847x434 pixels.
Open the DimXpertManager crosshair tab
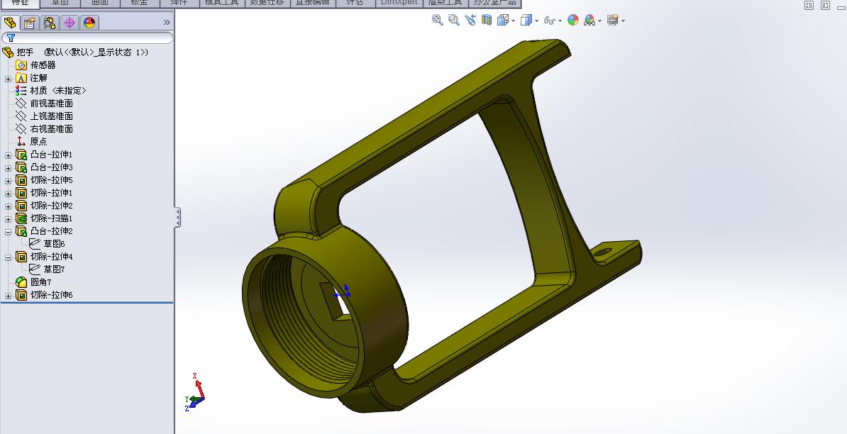(69, 23)
